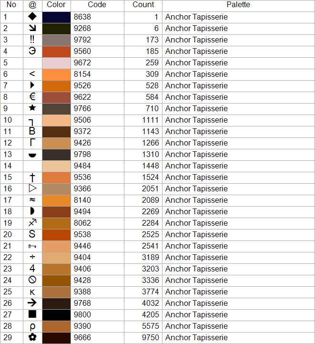This screenshot has width=315, height=344.
Task: Click Anchor Tapisserie in row 1
Action: click(196, 17)
